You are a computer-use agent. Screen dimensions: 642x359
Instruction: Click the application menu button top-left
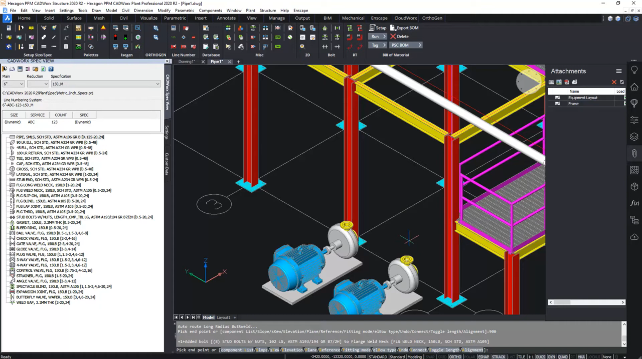click(x=7, y=18)
